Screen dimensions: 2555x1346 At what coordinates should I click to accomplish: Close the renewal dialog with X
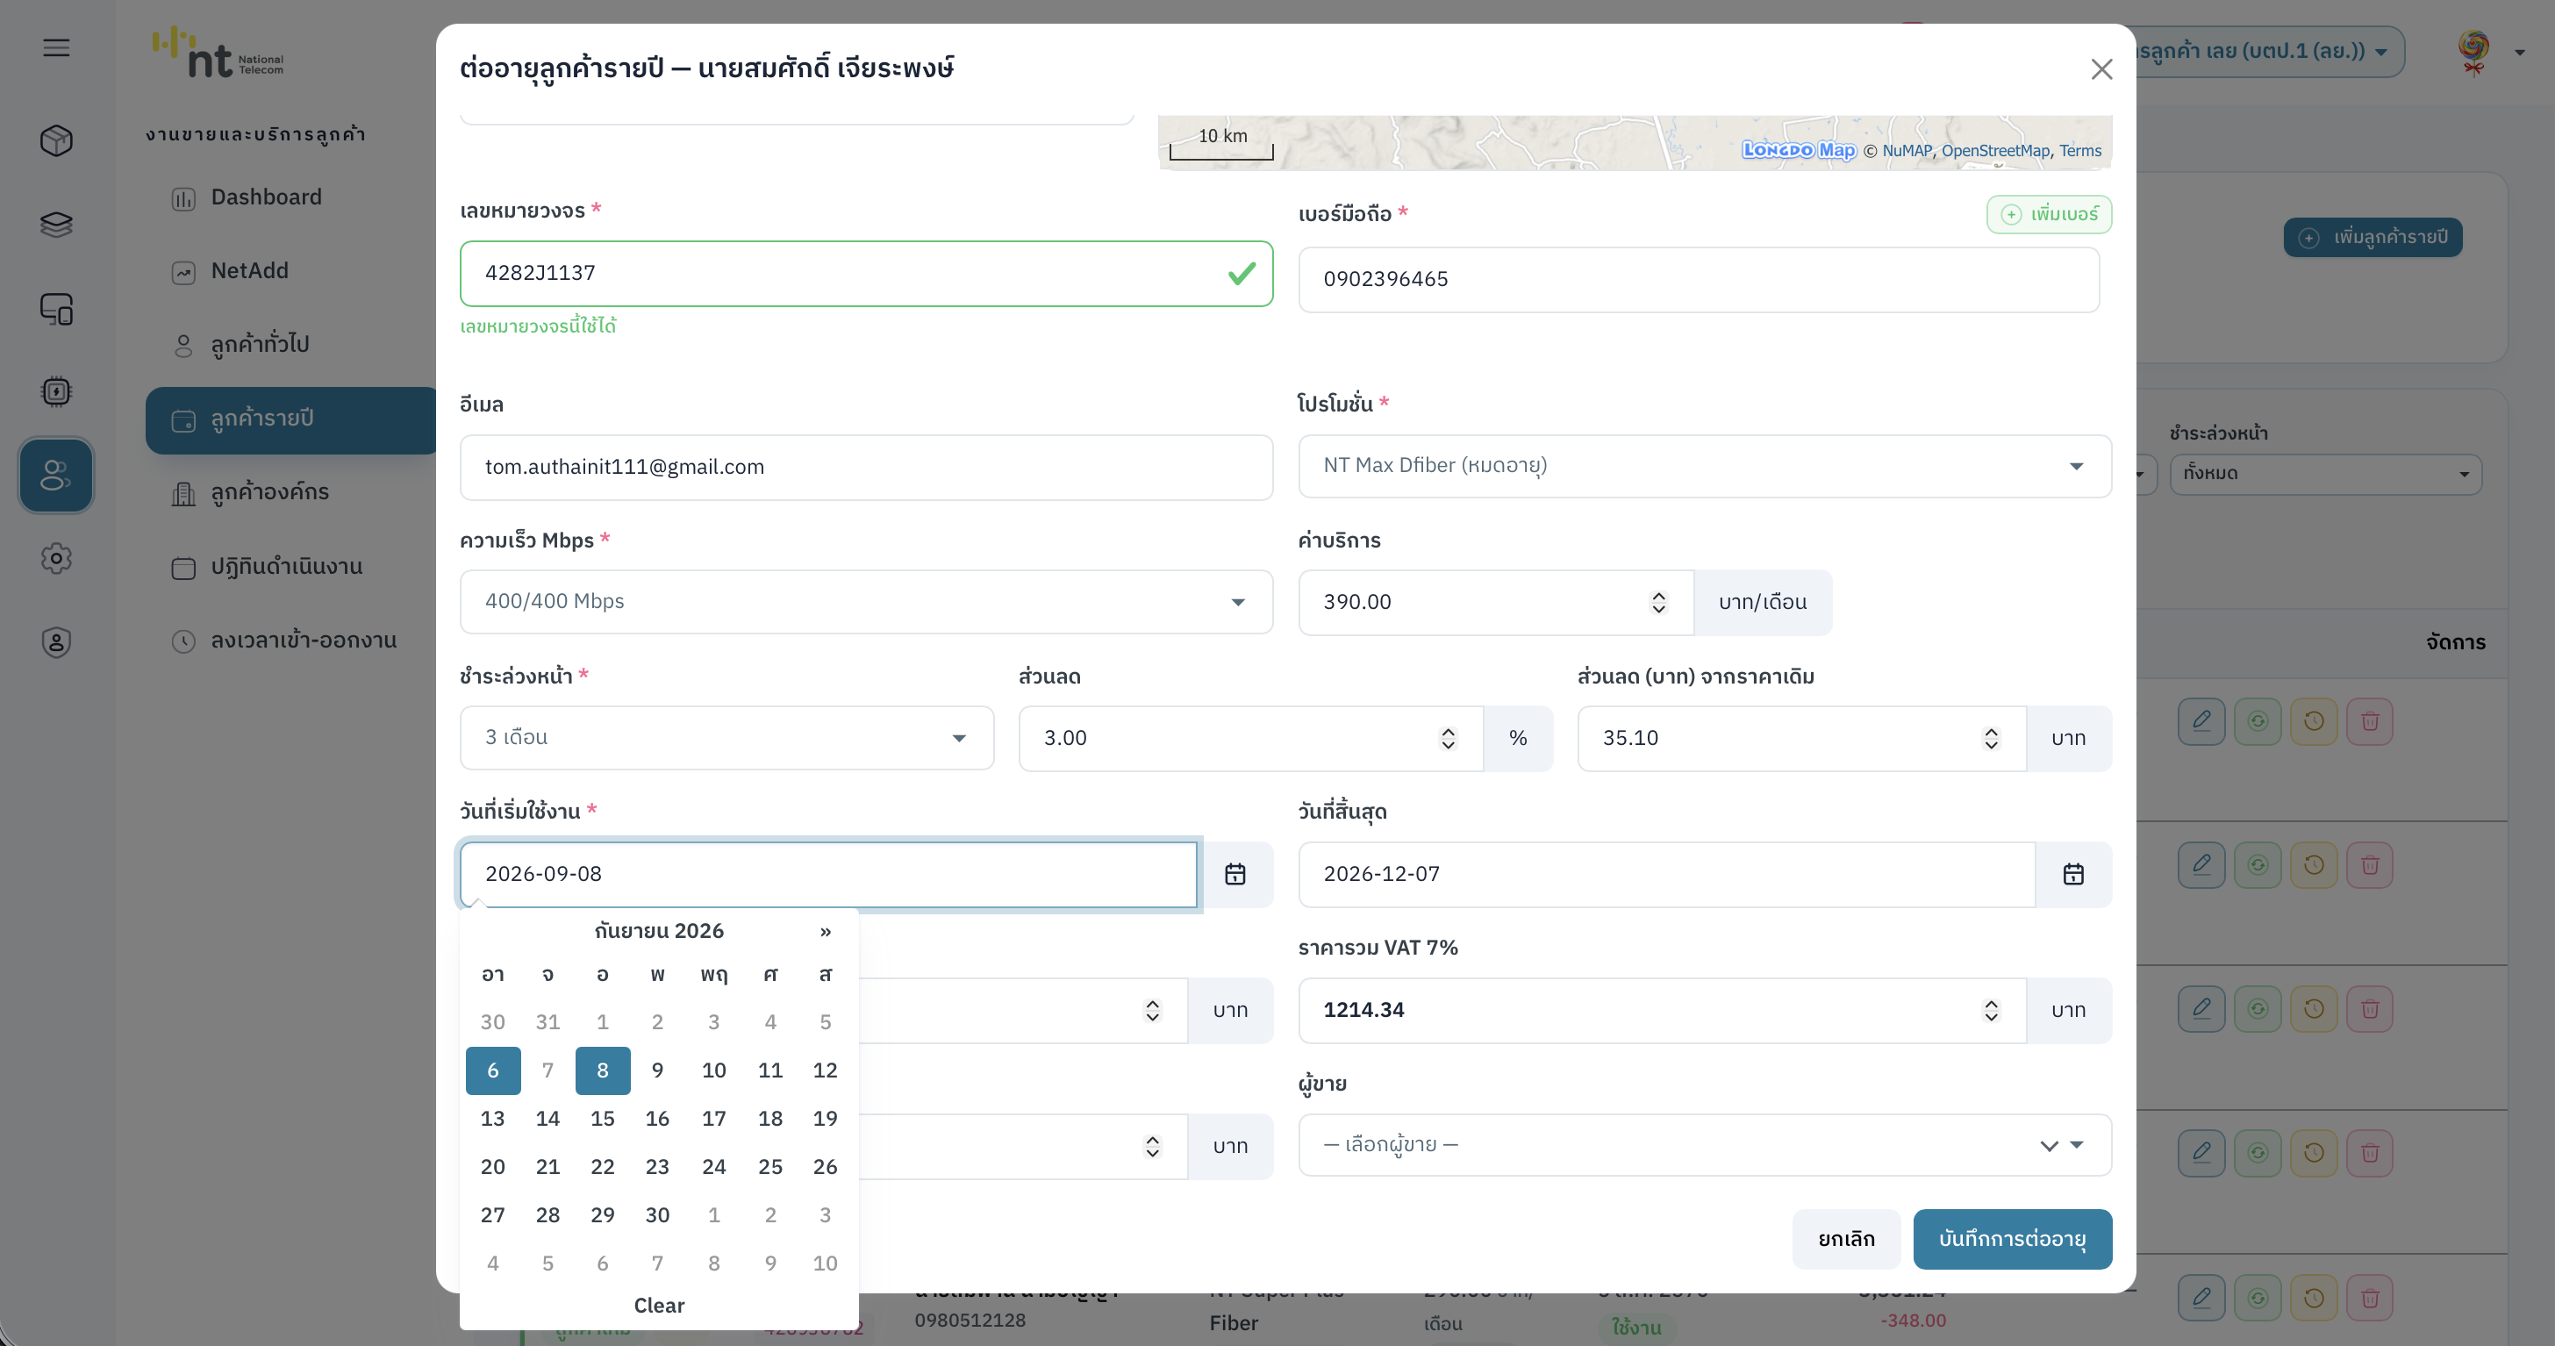coord(2101,69)
